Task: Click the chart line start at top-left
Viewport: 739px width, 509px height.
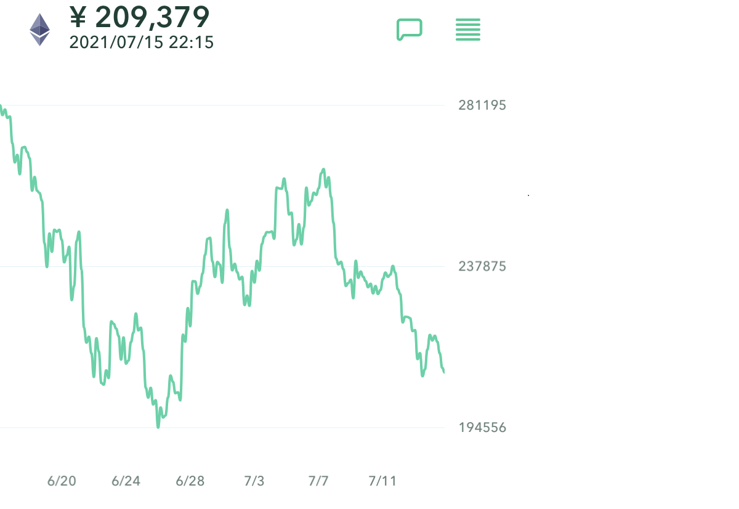Action: pyautogui.click(x=1, y=107)
